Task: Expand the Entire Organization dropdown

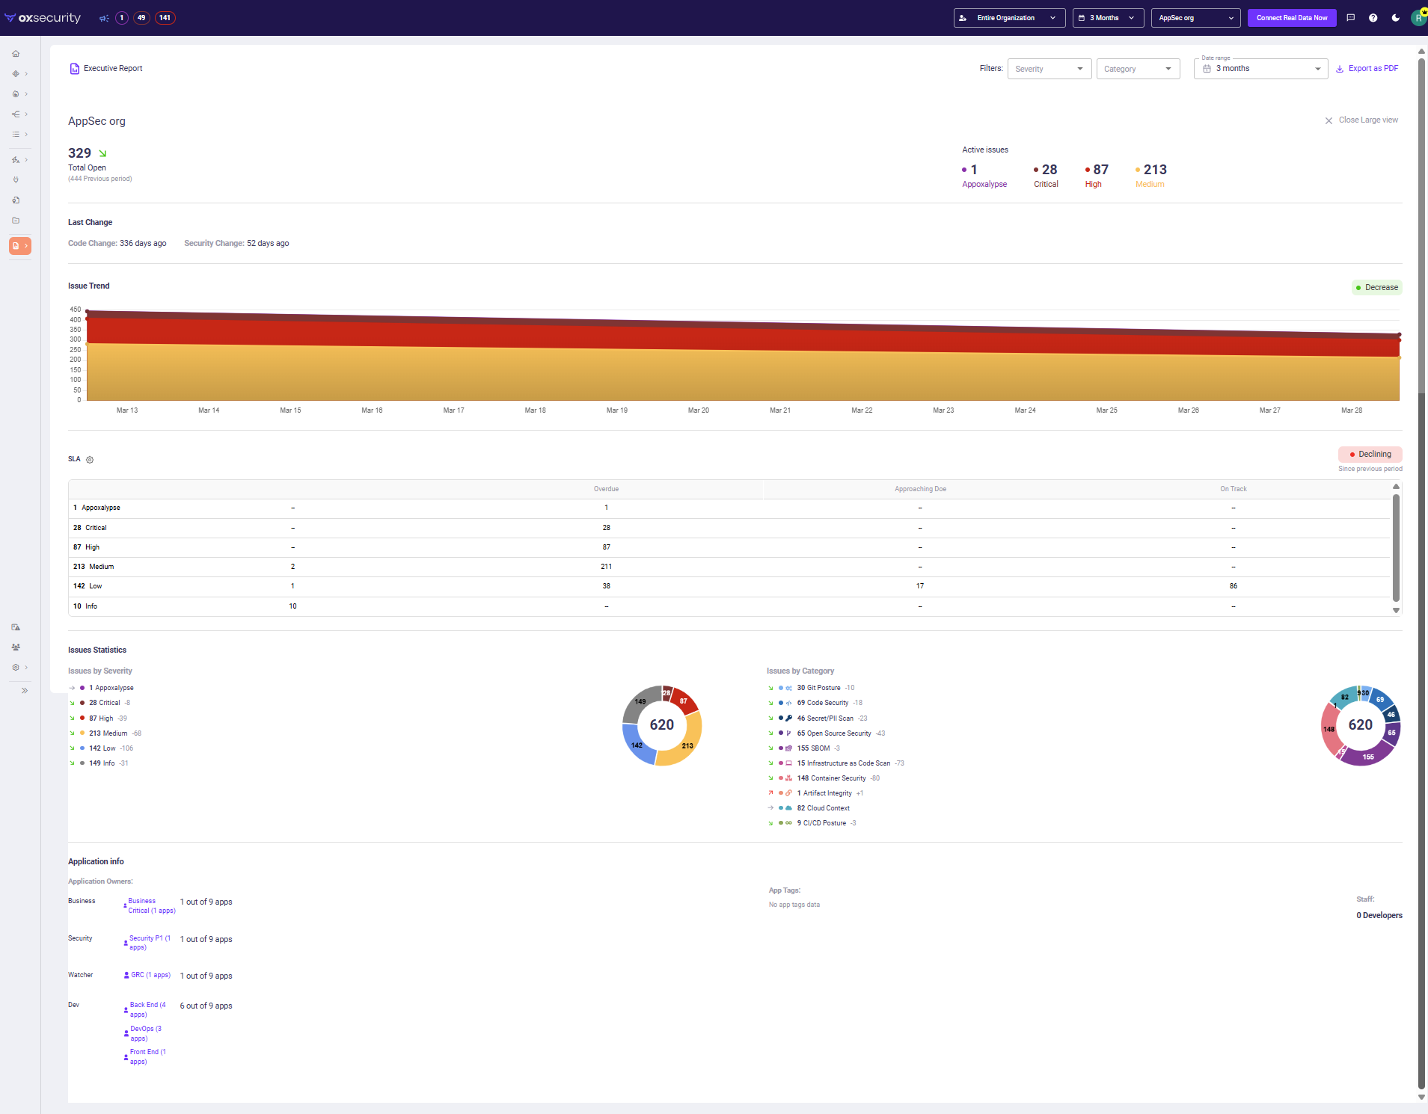Action: 1008,18
